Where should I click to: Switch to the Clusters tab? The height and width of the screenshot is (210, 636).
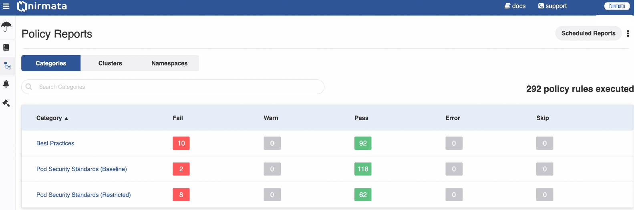(110, 63)
